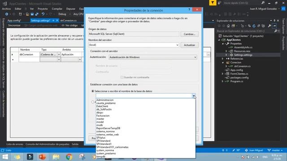
Task: Click the Navigate Backward arrow icon
Action: coord(7,14)
